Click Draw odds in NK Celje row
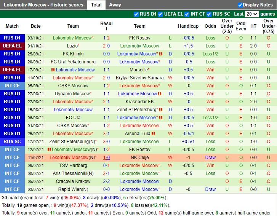 (210, 158)
